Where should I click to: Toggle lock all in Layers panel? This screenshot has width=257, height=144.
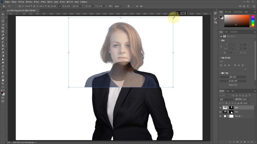point(238,103)
